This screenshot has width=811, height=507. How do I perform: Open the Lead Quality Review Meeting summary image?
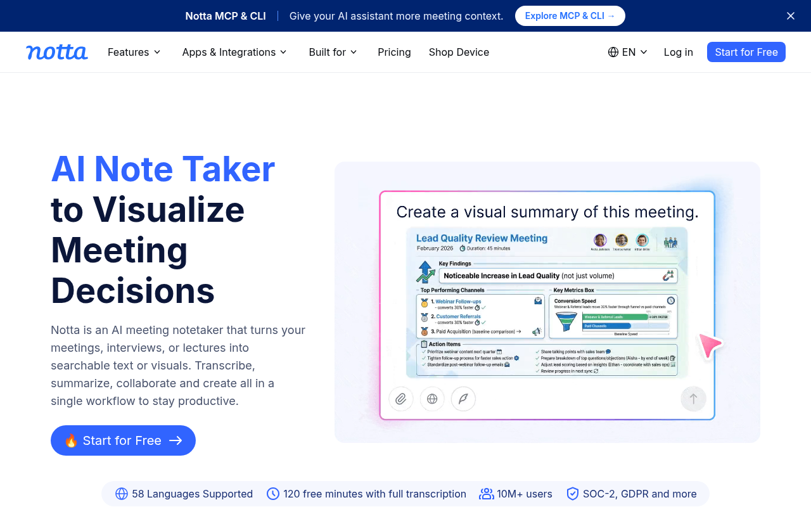pos(547,302)
